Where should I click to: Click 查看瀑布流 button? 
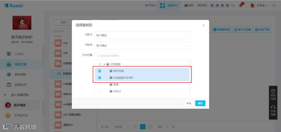[x=222, y=30]
